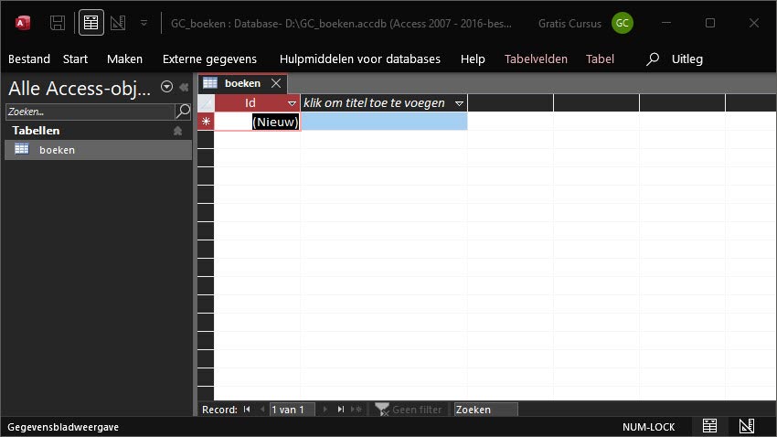Screen dimensions: 777x437
Task: Click the Uitleg search magnifier icon
Action: (x=653, y=59)
